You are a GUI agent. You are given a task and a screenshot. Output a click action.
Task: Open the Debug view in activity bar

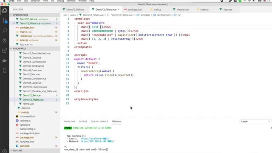pyautogui.click(x=5, y=40)
